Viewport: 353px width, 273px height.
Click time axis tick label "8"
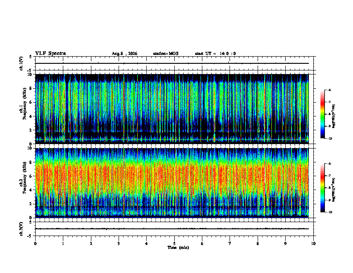pyautogui.click(x=258, y=244)
